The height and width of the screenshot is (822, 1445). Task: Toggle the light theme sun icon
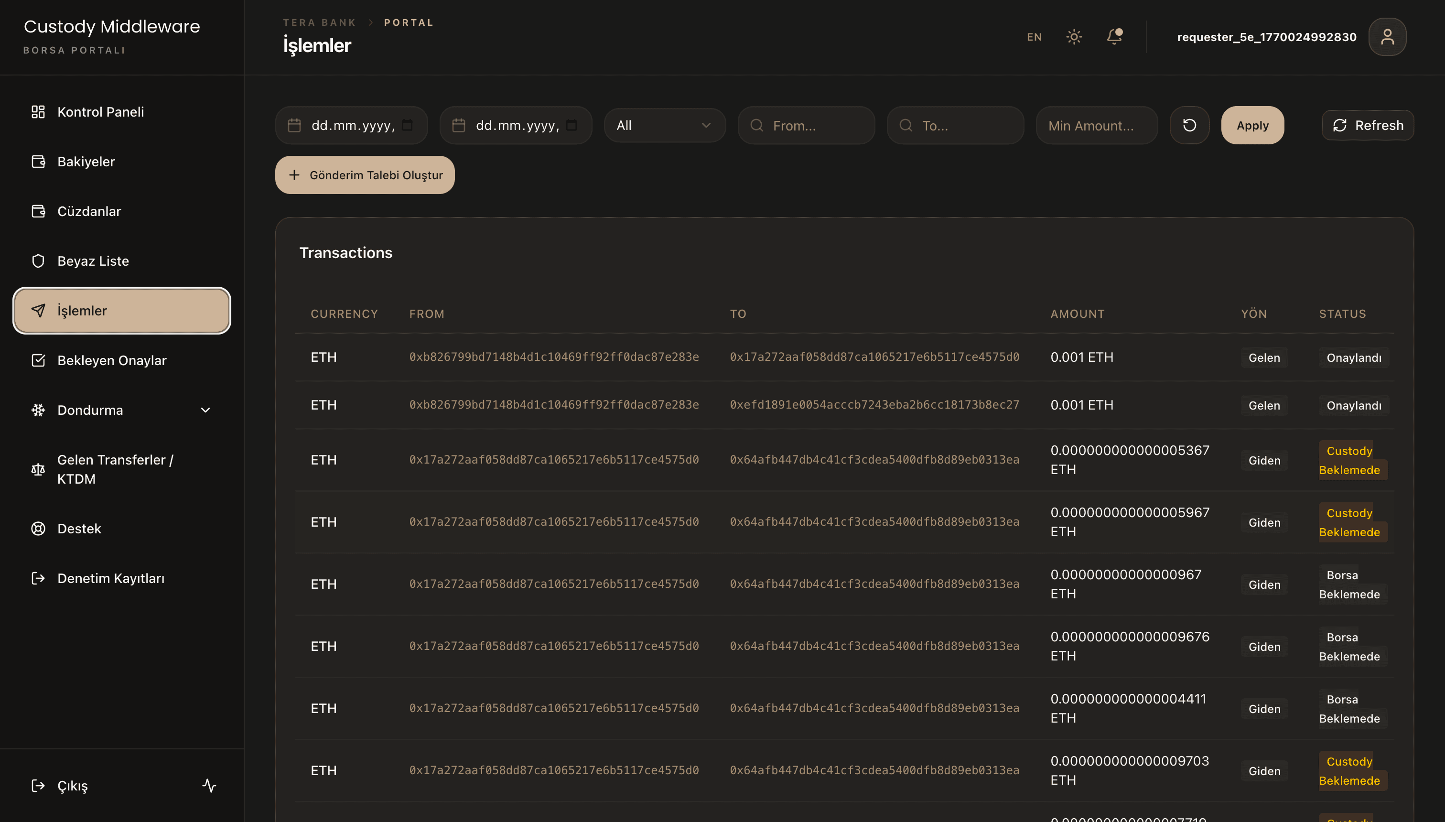point(1074,37)
